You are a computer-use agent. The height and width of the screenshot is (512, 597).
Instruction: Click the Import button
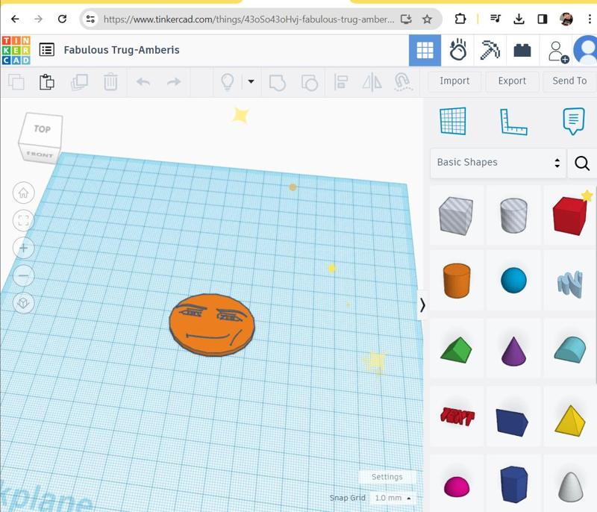click(x=454, y=81)
